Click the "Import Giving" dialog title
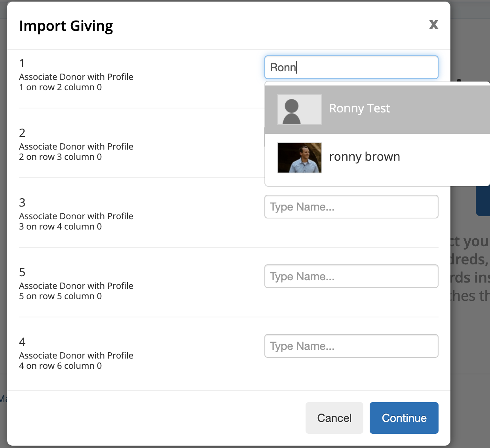 pyautogui.click(x=66, y=26)
